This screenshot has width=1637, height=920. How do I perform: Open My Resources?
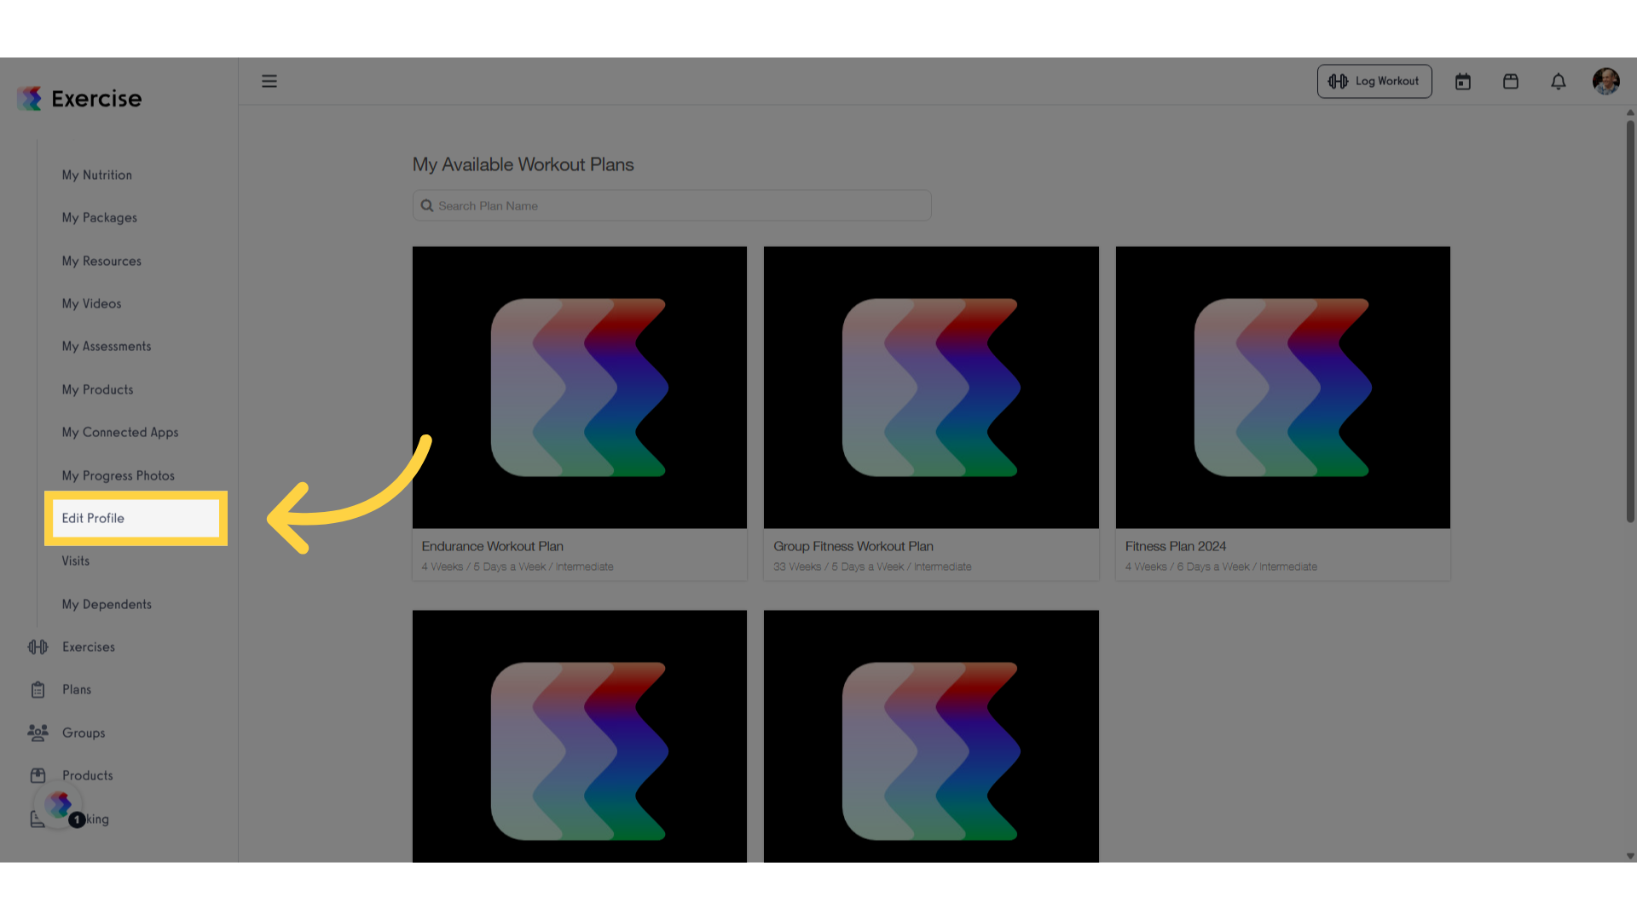101,262
